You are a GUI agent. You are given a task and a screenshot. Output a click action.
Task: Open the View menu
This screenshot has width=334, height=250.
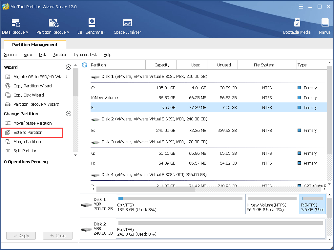tap(28, 55)
